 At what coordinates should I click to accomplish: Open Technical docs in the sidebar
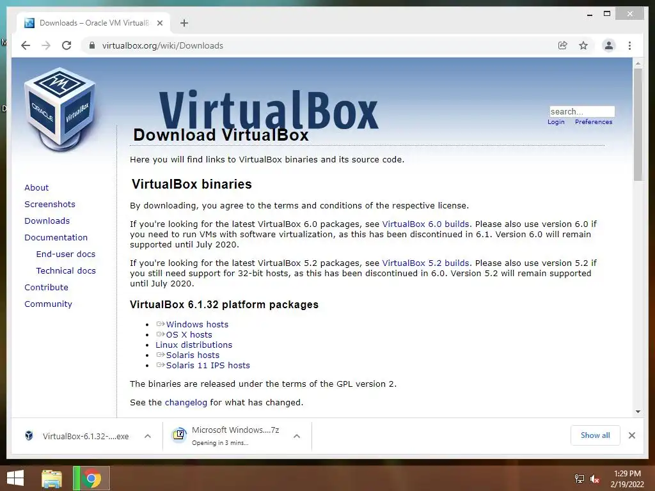point(66,271)
